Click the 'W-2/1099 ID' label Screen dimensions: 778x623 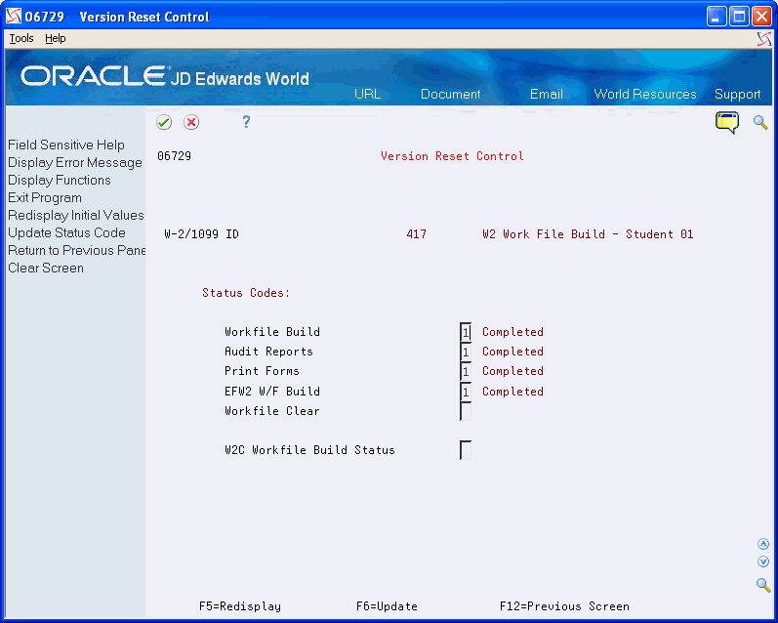click(201, 234)
